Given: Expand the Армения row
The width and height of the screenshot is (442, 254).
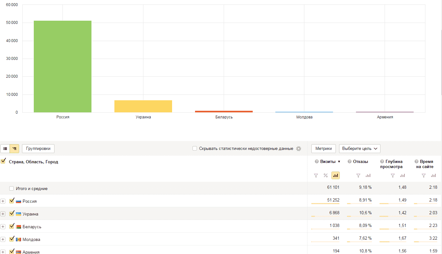Looking at the screenshot, I should 3,252.
